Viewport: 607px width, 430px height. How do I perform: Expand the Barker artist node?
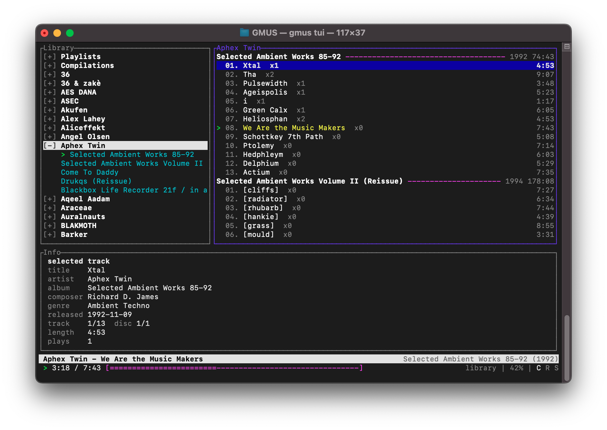pos(50,235)
